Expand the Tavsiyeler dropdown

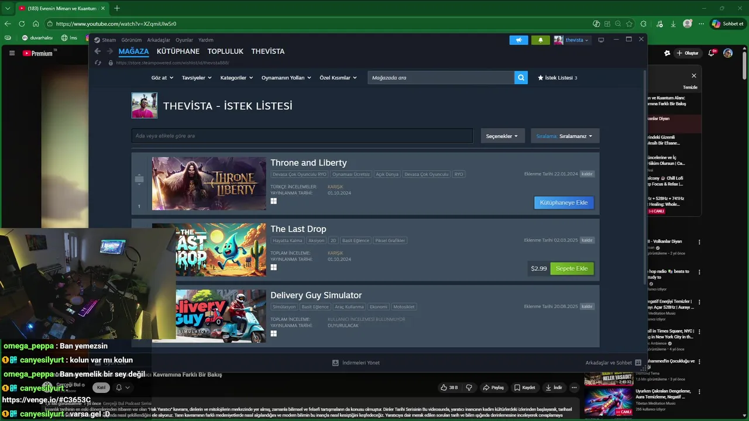pyautogui.click(x=196, y=78)
